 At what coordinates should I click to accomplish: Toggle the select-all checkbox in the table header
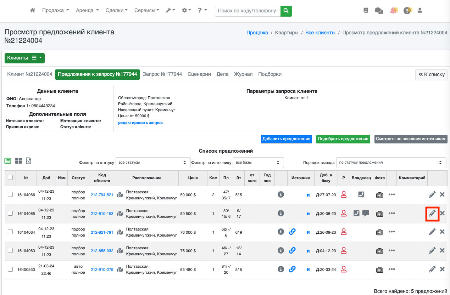(10, 178)
